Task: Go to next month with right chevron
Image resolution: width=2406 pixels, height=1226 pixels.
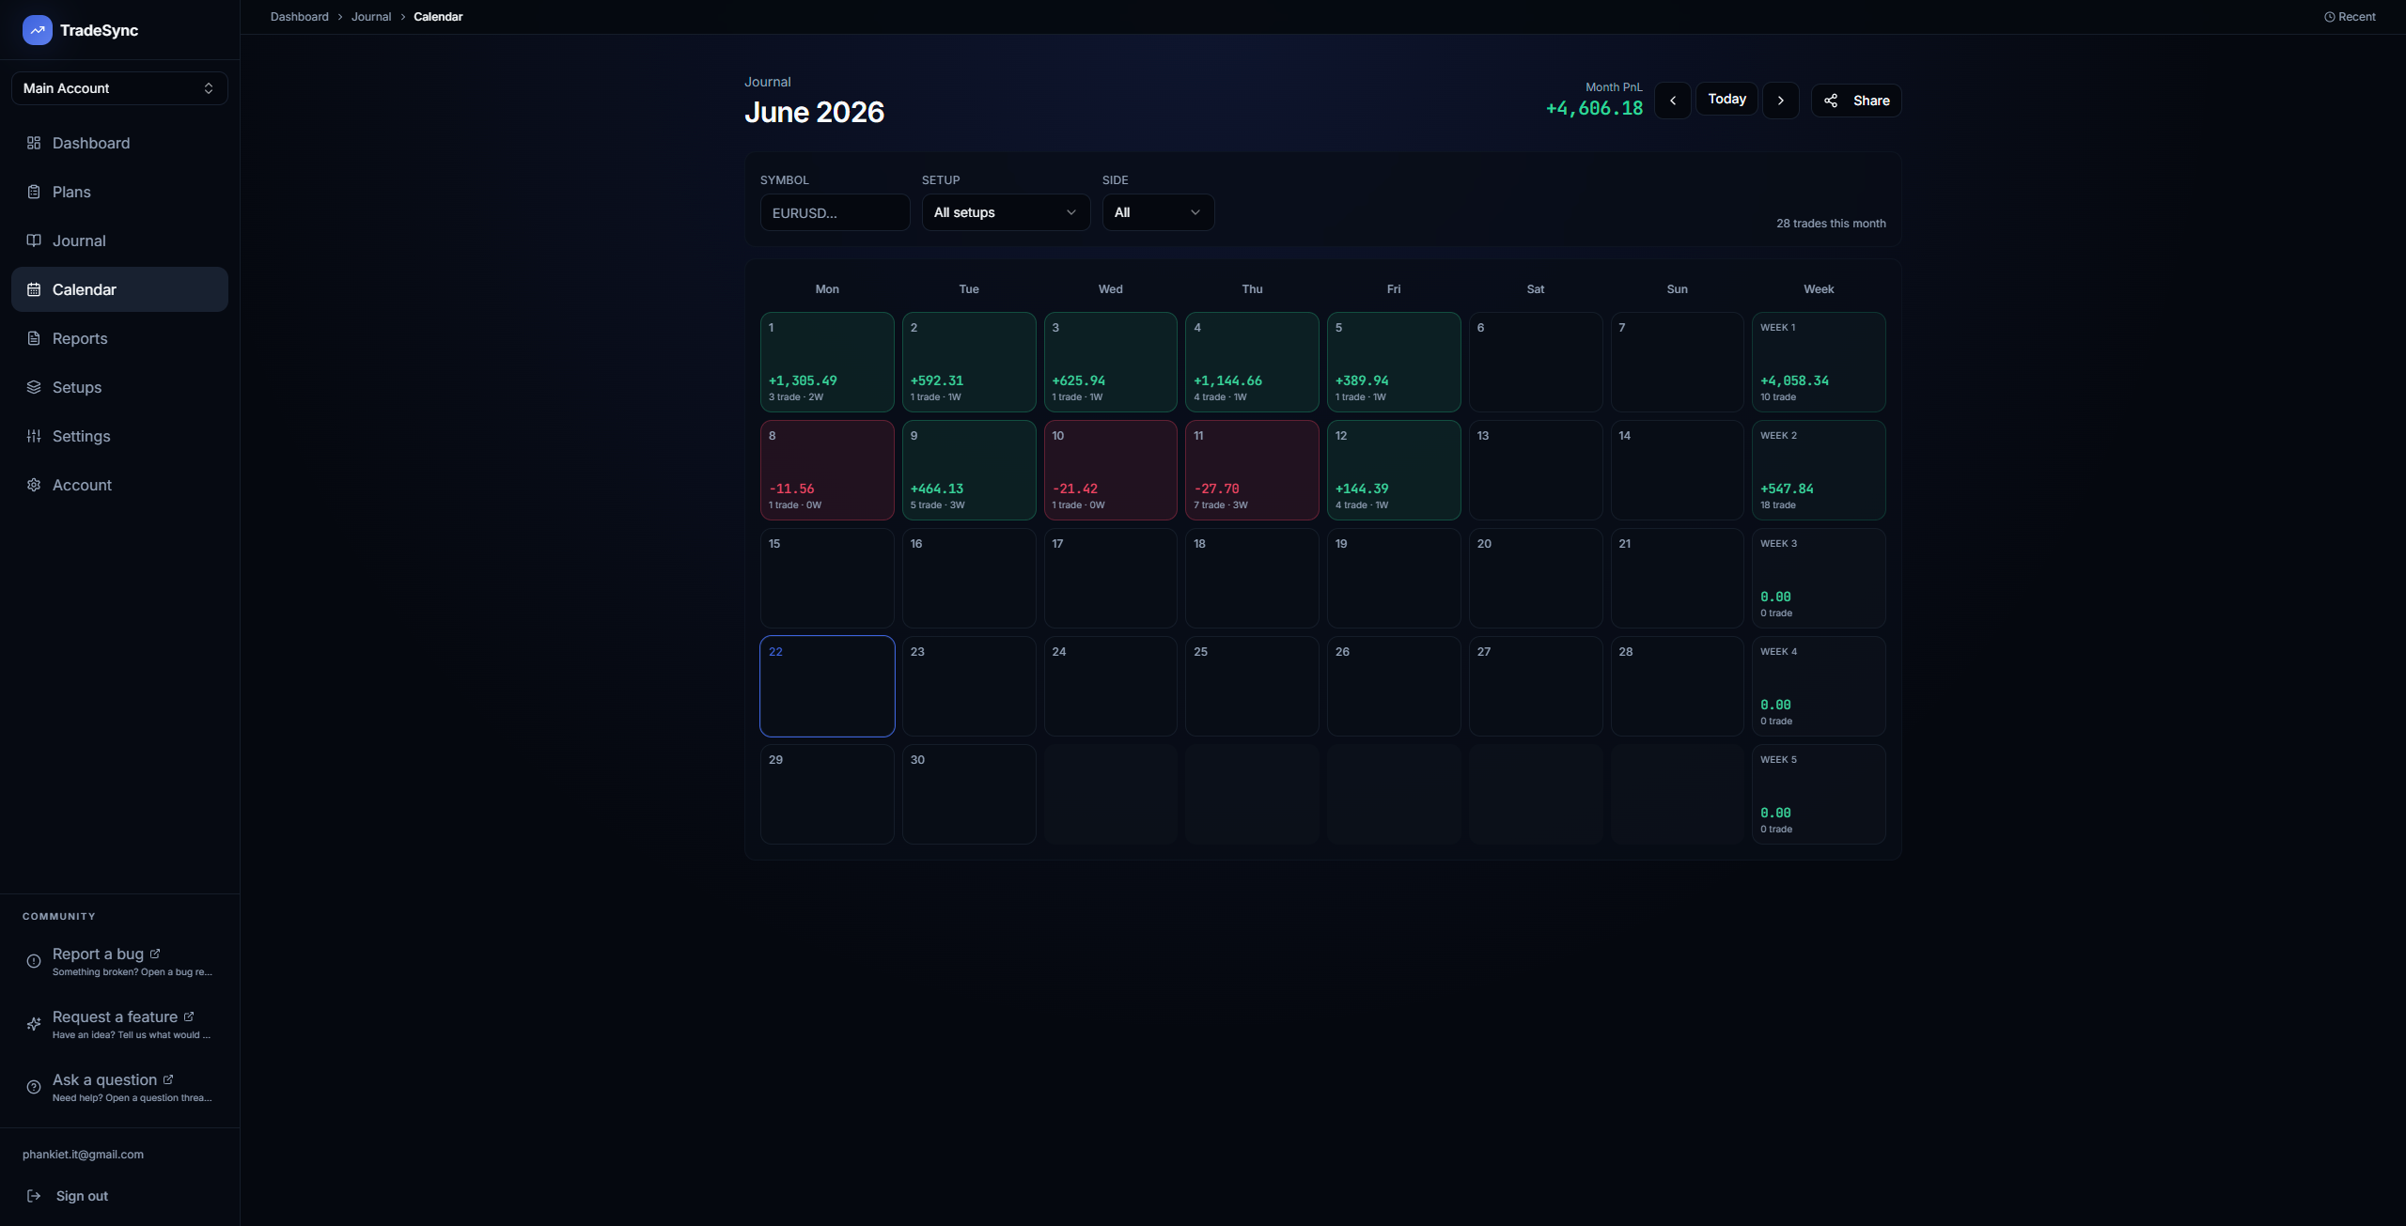Action: [x=1781, y=101]
